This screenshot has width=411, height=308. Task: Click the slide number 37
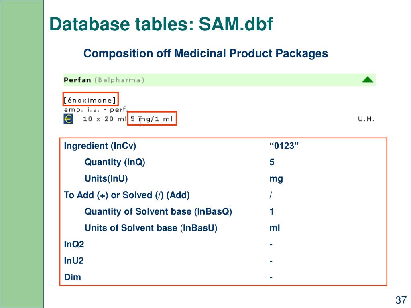tap(401, 300)
